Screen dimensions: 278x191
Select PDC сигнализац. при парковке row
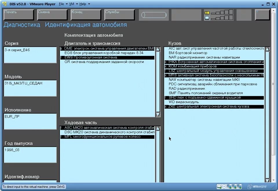click(x=214, y=84)
